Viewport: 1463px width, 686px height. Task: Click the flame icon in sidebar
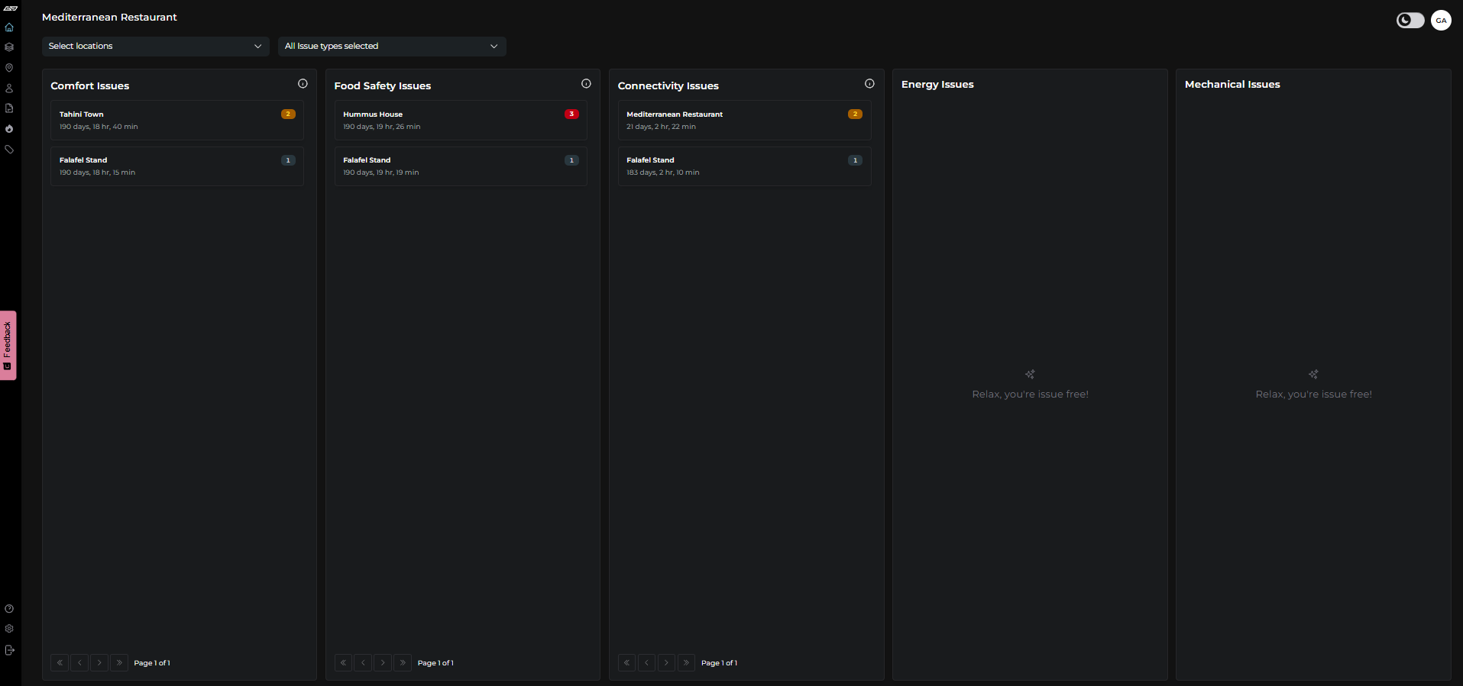click(x=9, y=129)
